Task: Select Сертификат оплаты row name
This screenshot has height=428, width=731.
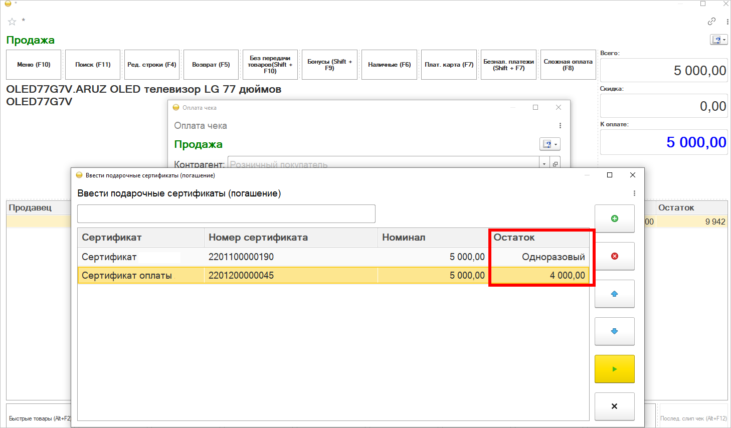Action: [127, 276]
